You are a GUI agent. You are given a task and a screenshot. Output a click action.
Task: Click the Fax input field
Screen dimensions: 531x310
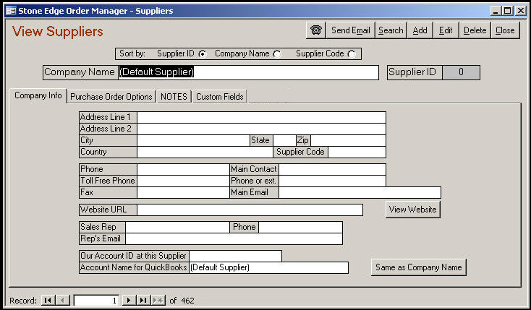point(183,192)
